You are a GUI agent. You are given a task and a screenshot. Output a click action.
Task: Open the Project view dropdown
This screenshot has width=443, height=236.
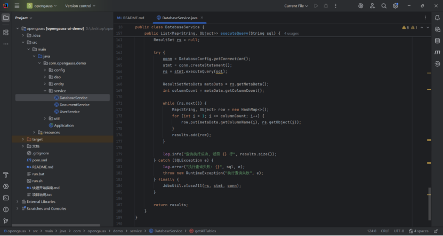click(x=24, y=18)
